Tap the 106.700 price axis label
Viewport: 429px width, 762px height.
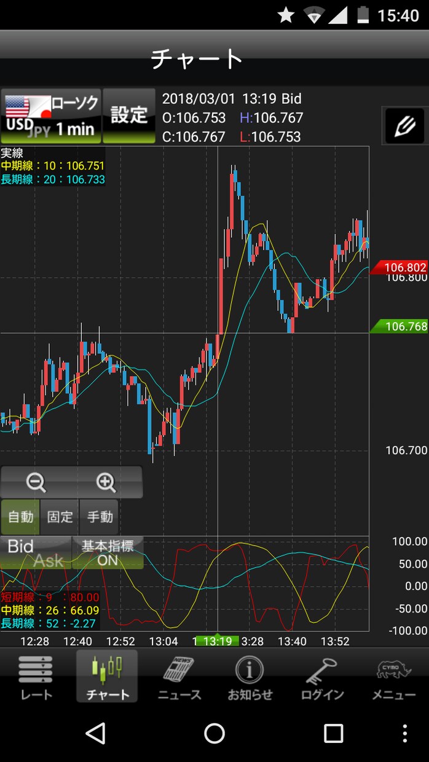pos(406,450)
